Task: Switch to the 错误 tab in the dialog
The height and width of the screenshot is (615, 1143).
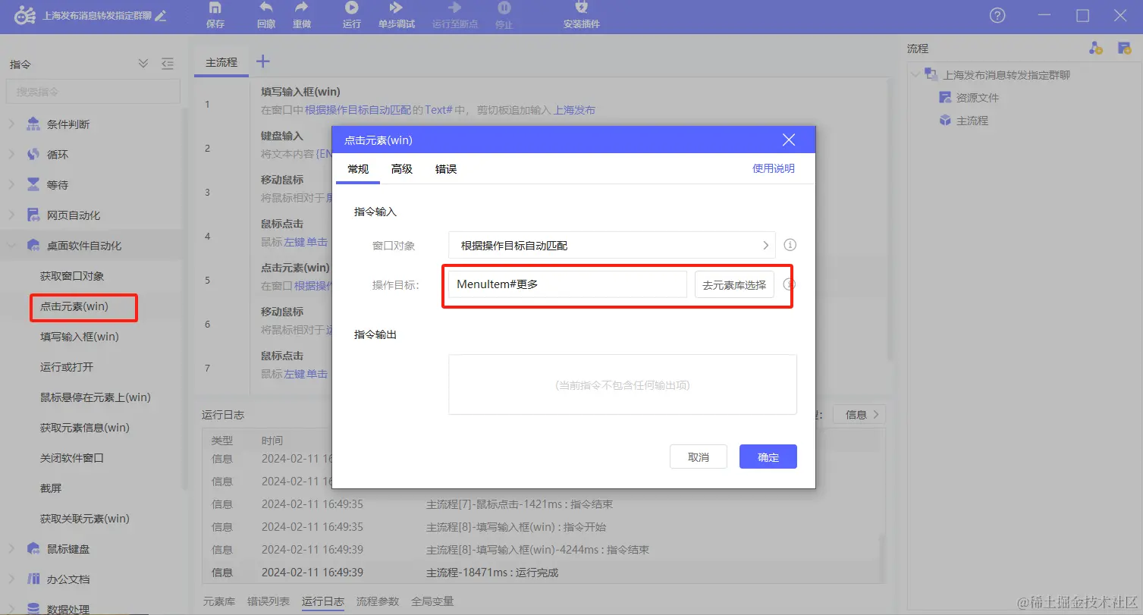Action: coord(446,169)
